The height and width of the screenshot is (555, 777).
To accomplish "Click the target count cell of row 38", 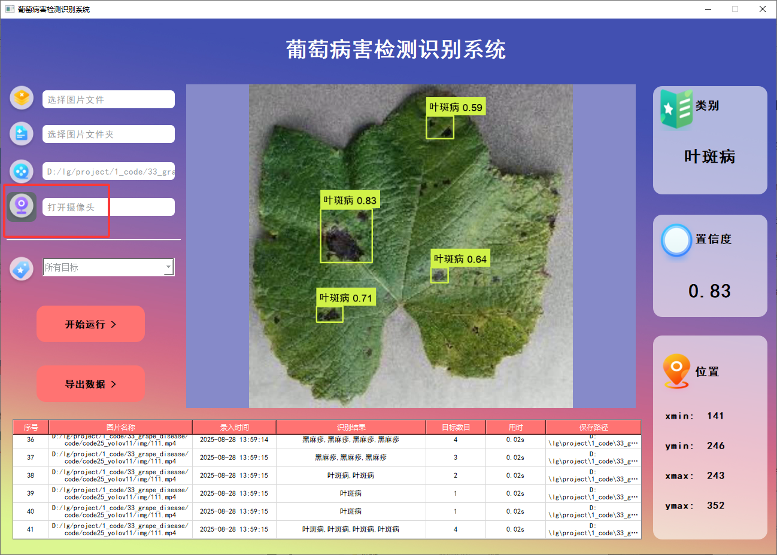I will 456,475.
